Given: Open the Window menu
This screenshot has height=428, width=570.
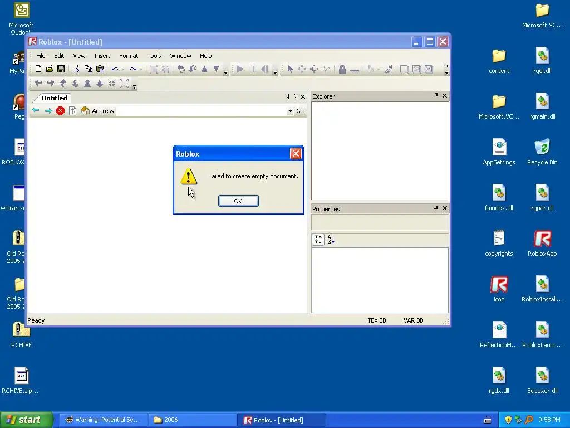Looking at the screenshot, I should pos(181,56).
